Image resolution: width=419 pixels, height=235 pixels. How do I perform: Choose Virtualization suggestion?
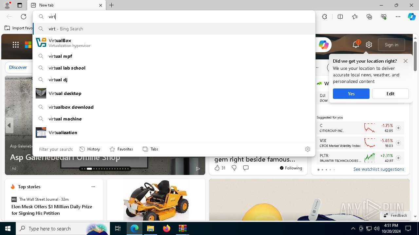(174, 133)
